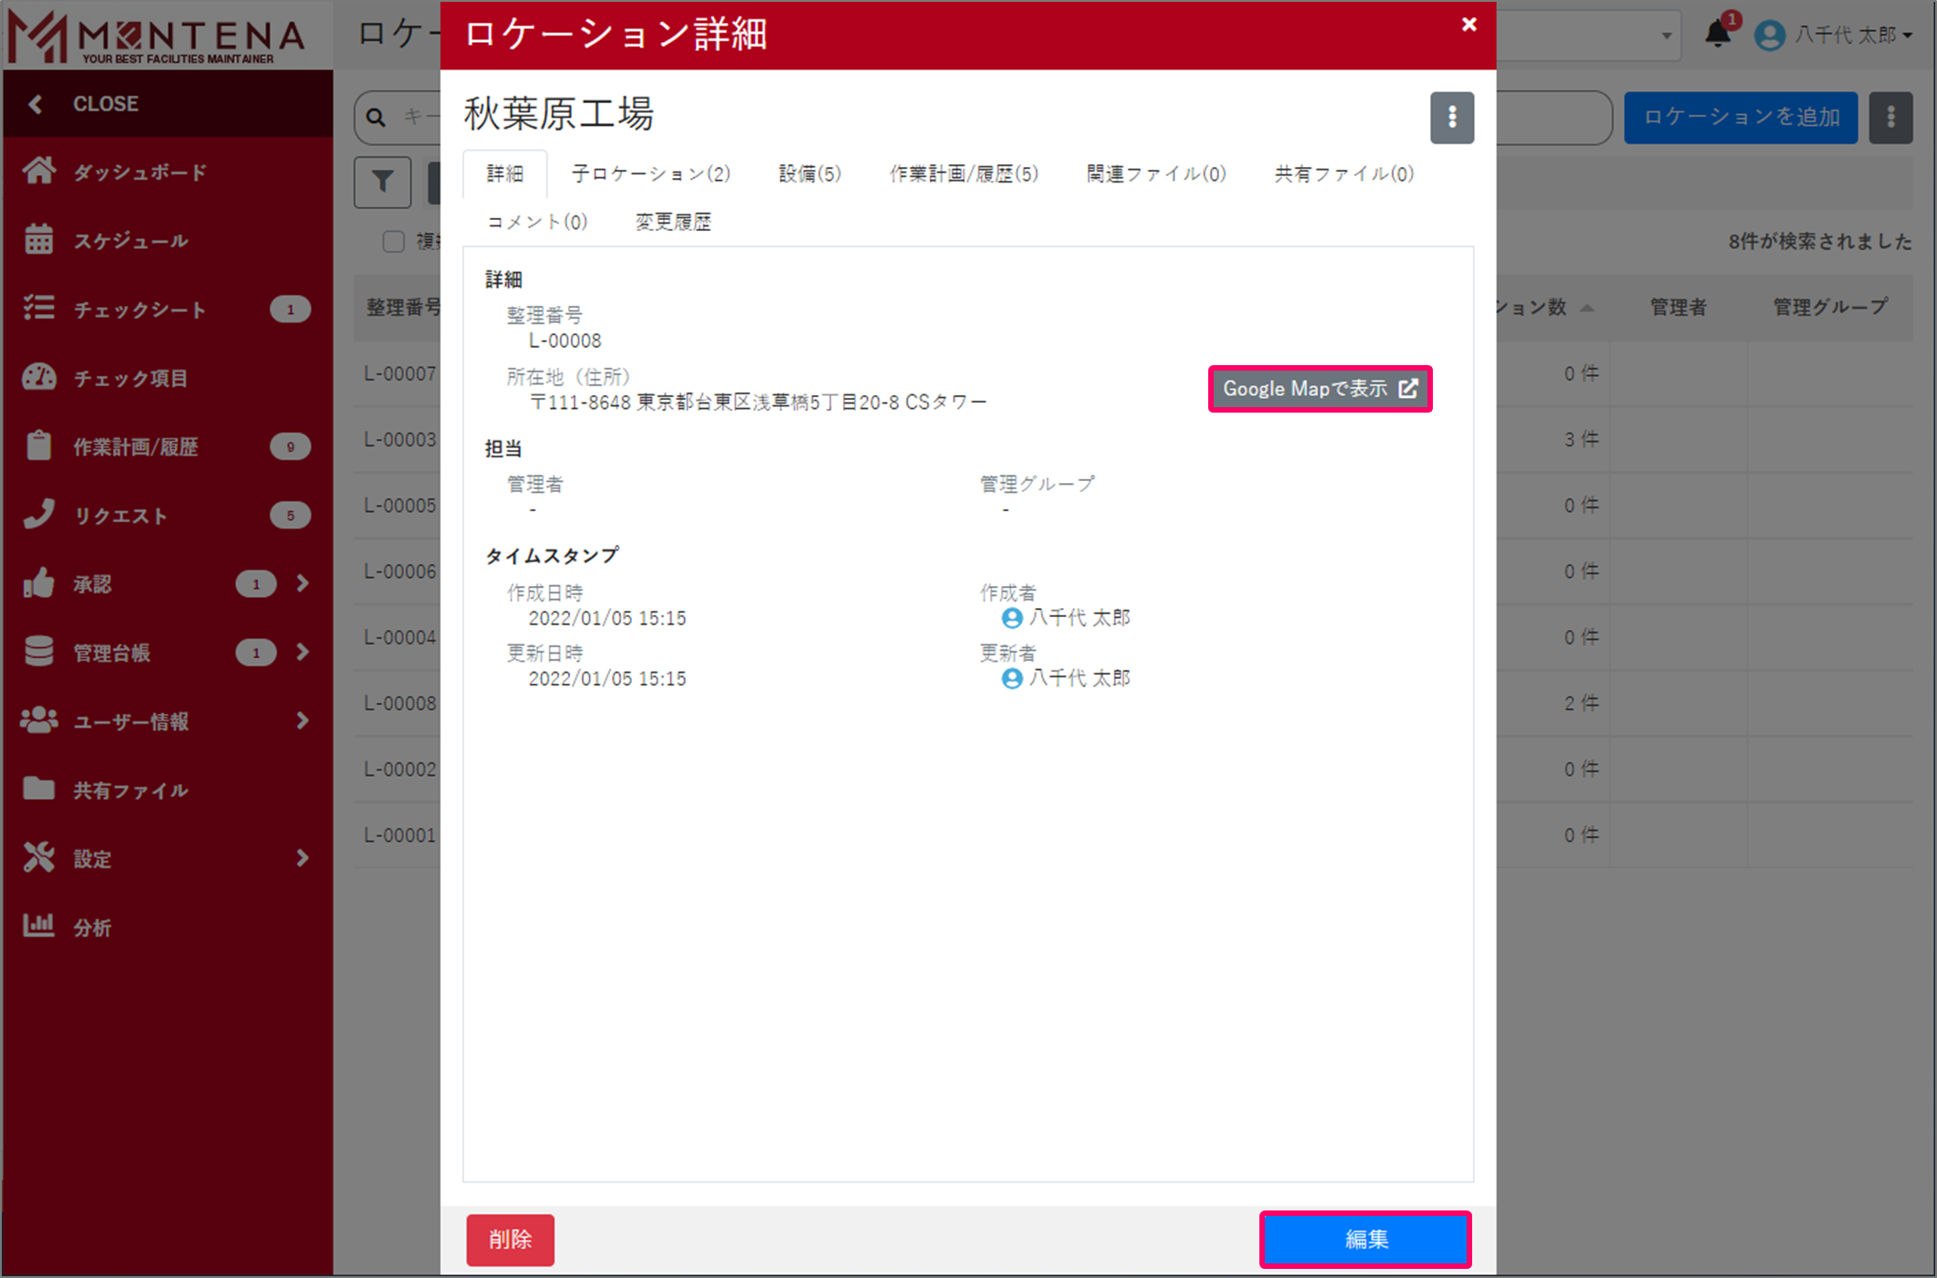Expand the 承認 submenu chevron
The height and width of the screenshot is (1278, 1937).
coord(302,583)
